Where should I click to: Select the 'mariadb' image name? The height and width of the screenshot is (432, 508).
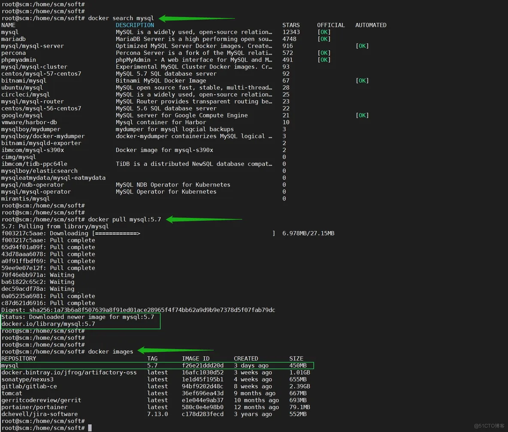(13, 39)
